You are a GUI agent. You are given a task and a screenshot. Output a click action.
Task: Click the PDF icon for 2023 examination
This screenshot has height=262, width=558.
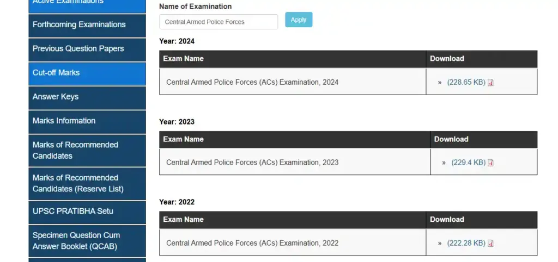point(490,163)
